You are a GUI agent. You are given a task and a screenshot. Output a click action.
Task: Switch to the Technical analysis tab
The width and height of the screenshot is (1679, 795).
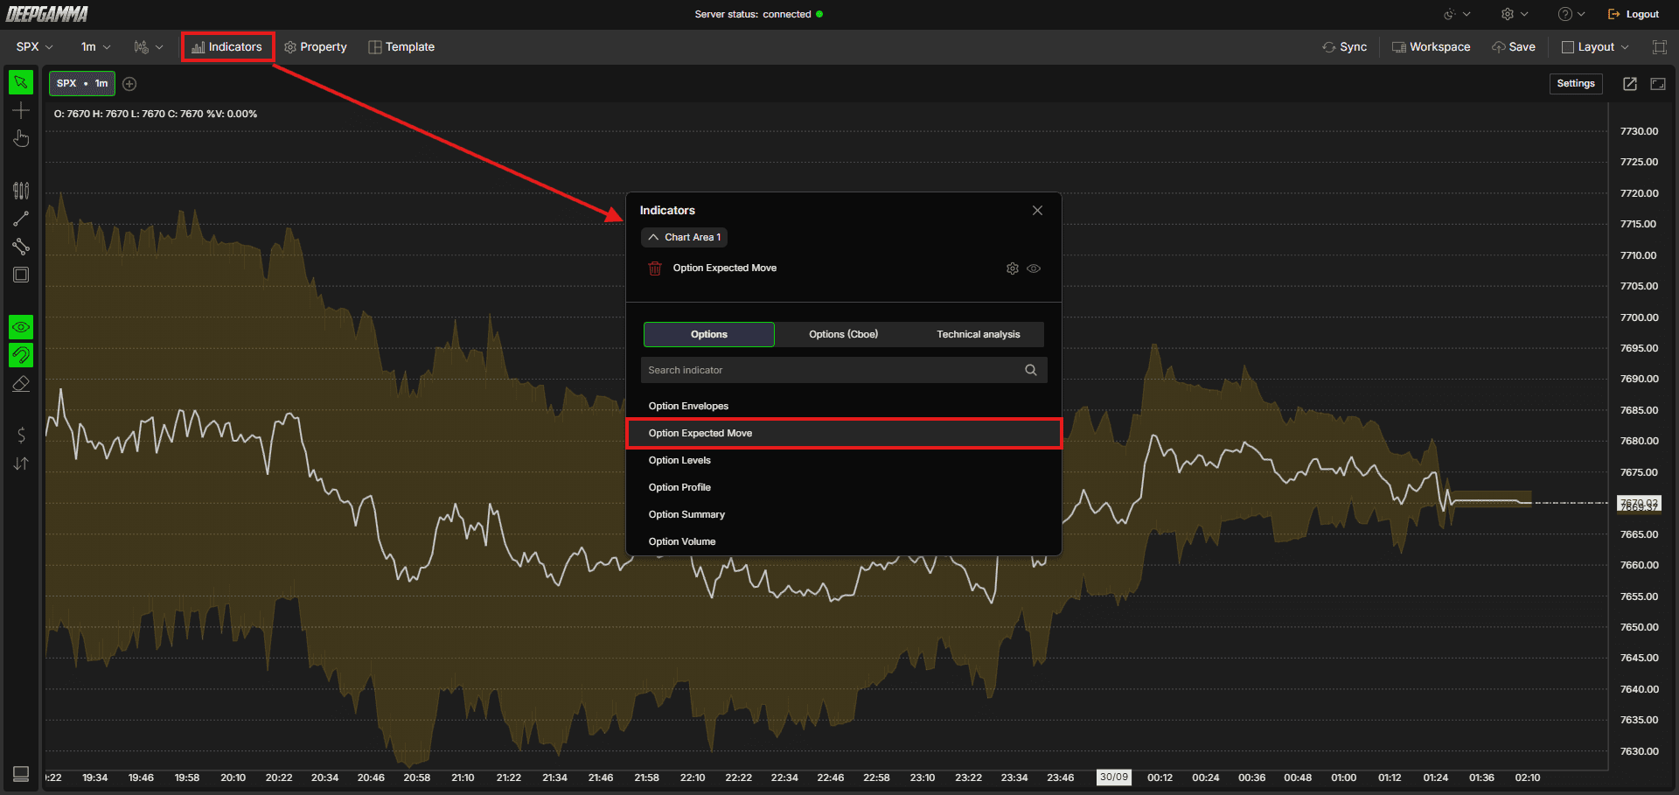tap(978, 334)
